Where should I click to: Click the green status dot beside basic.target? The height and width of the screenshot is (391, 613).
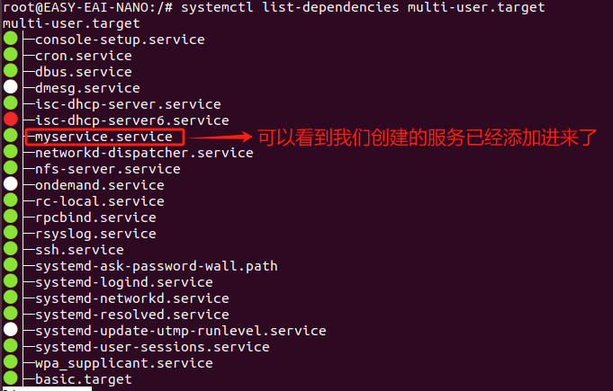click(11, 378)
